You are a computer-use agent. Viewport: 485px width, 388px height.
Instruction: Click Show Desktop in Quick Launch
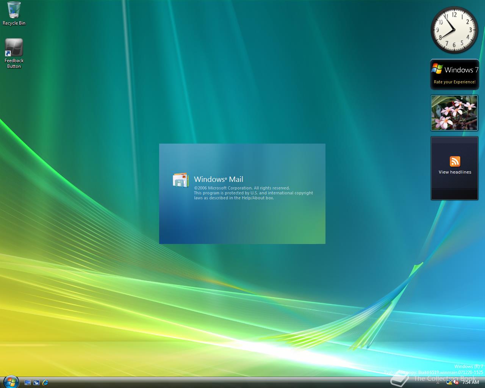click(27, 382)
